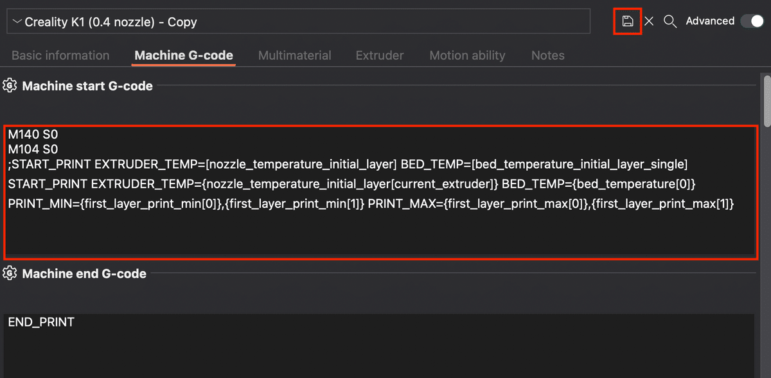
Task: Switch to the Basic information tab
Action: (x=60, y=55)
